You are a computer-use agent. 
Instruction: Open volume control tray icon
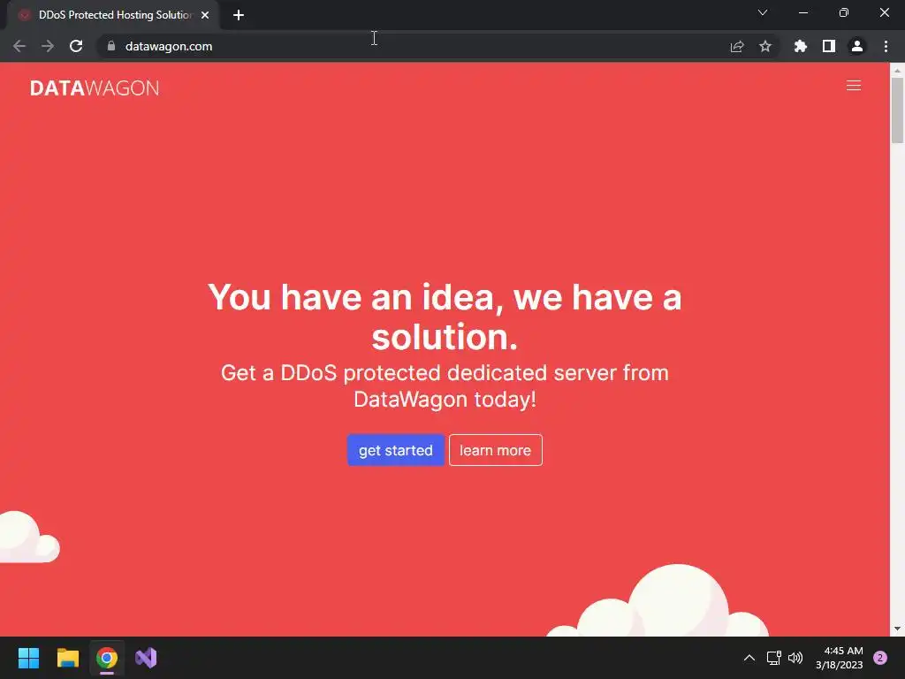(x=795, y=658)
